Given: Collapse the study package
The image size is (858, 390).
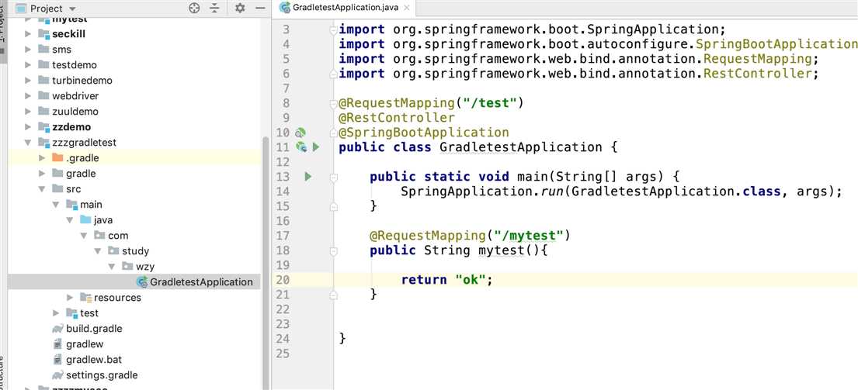Looking at the screenshot, I should pyautogui.click(x=97, y=250).
